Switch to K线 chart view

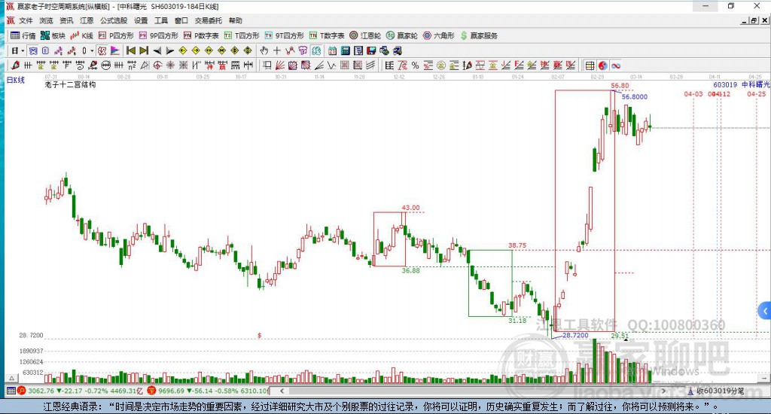pos(81,35)
